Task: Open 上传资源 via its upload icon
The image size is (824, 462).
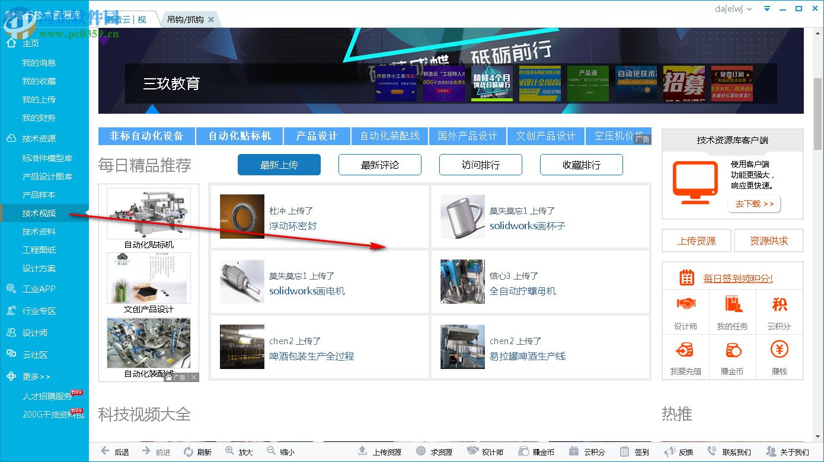Action: pos(362,451)
